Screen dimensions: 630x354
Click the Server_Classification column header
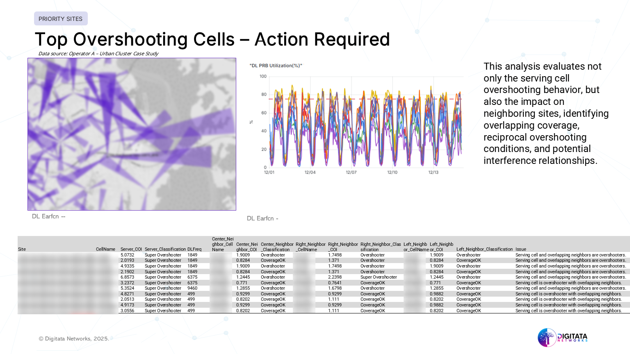(165, 249)
